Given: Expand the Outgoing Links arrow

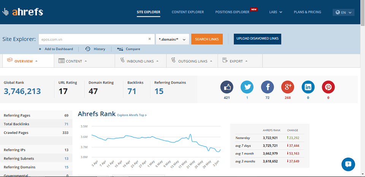Looking at the screenshot, I should [211, 61].
